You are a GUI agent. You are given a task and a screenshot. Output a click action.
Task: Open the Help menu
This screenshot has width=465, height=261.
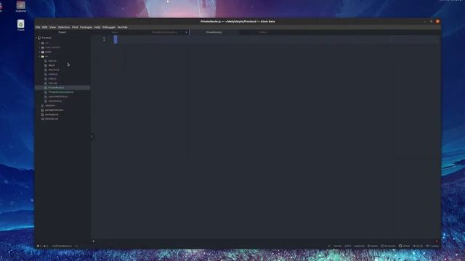coord(97,28)
